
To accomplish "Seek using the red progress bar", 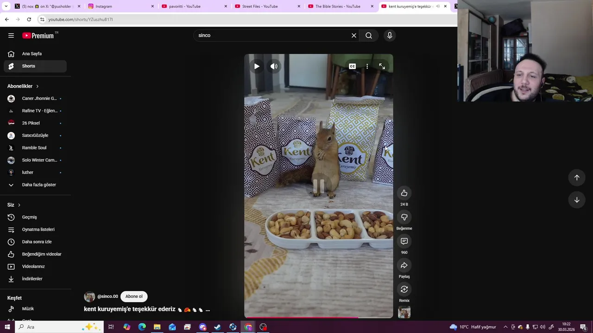I will 319,317.
